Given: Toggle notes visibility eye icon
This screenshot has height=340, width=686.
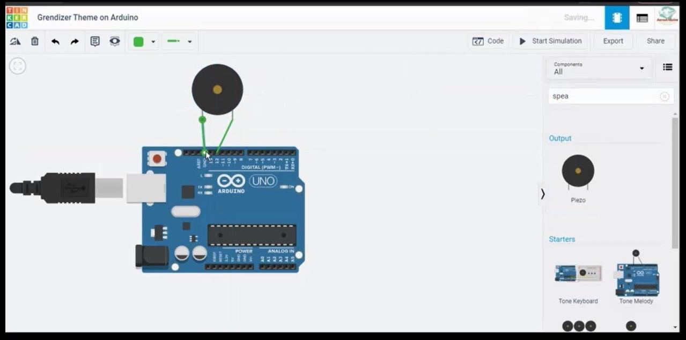Looking at the screenshot, I should click(x=115, y=41).
